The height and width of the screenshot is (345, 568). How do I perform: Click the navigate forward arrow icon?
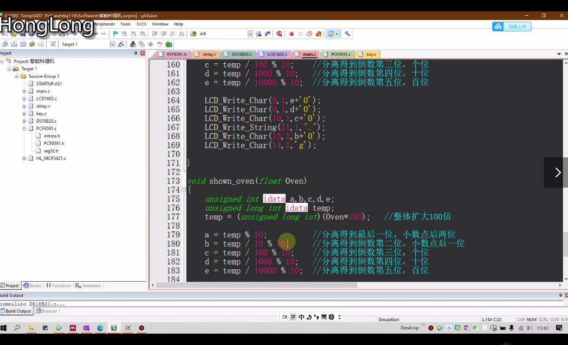pos(104,34)
